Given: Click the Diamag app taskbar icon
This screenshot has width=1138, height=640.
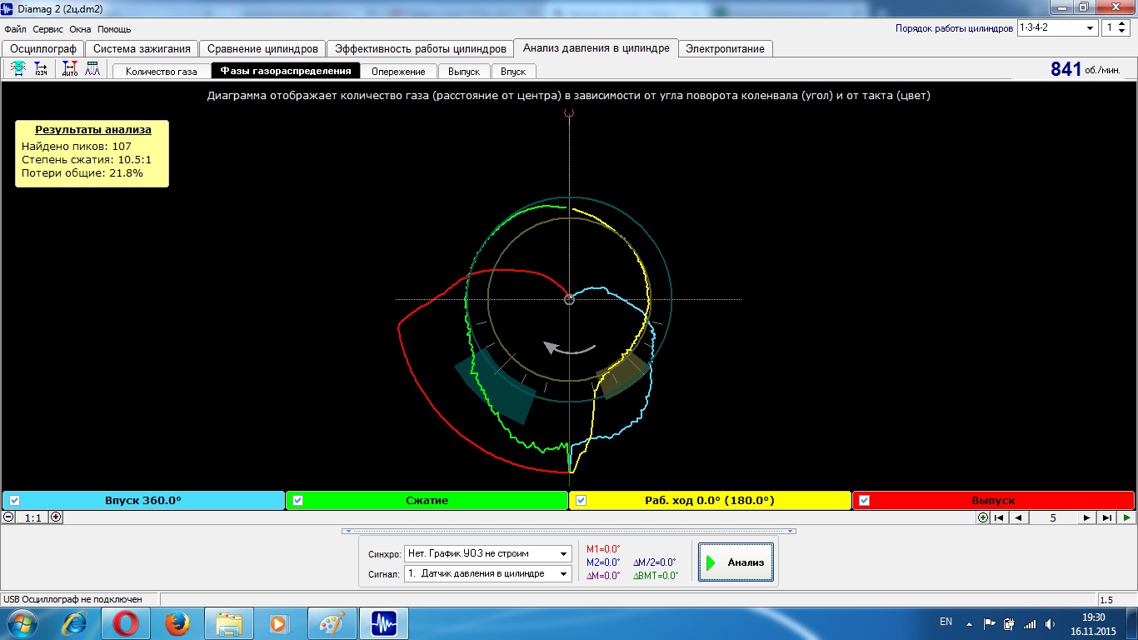Looking at the screenshot, I should (x=384, y=623).
